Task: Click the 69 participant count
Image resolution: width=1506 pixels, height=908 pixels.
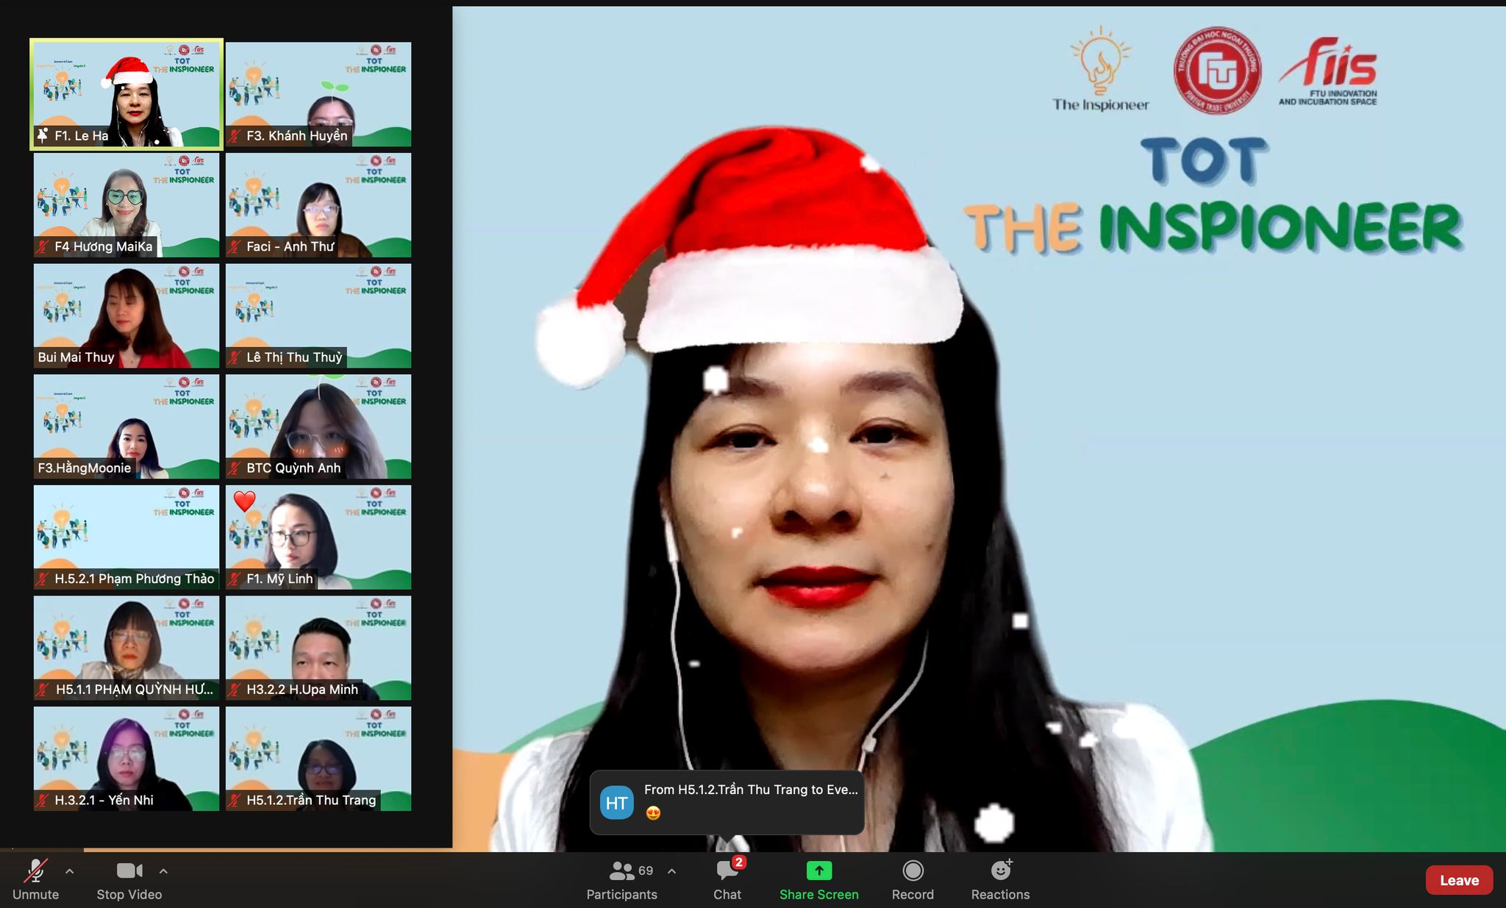Action: [646, 871]
